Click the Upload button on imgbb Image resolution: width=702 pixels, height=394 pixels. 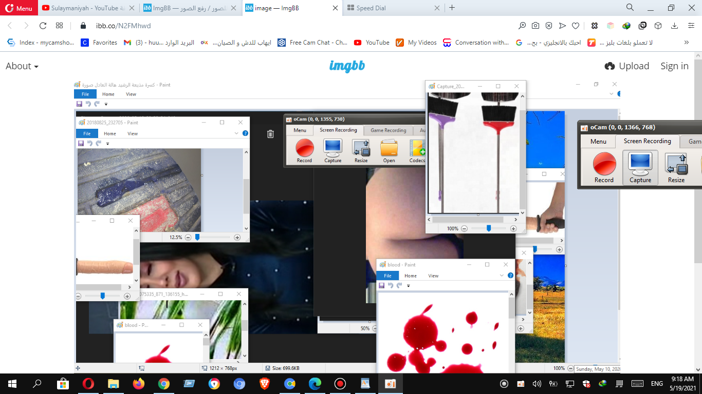pyautogui.click(x=627, y=66)
